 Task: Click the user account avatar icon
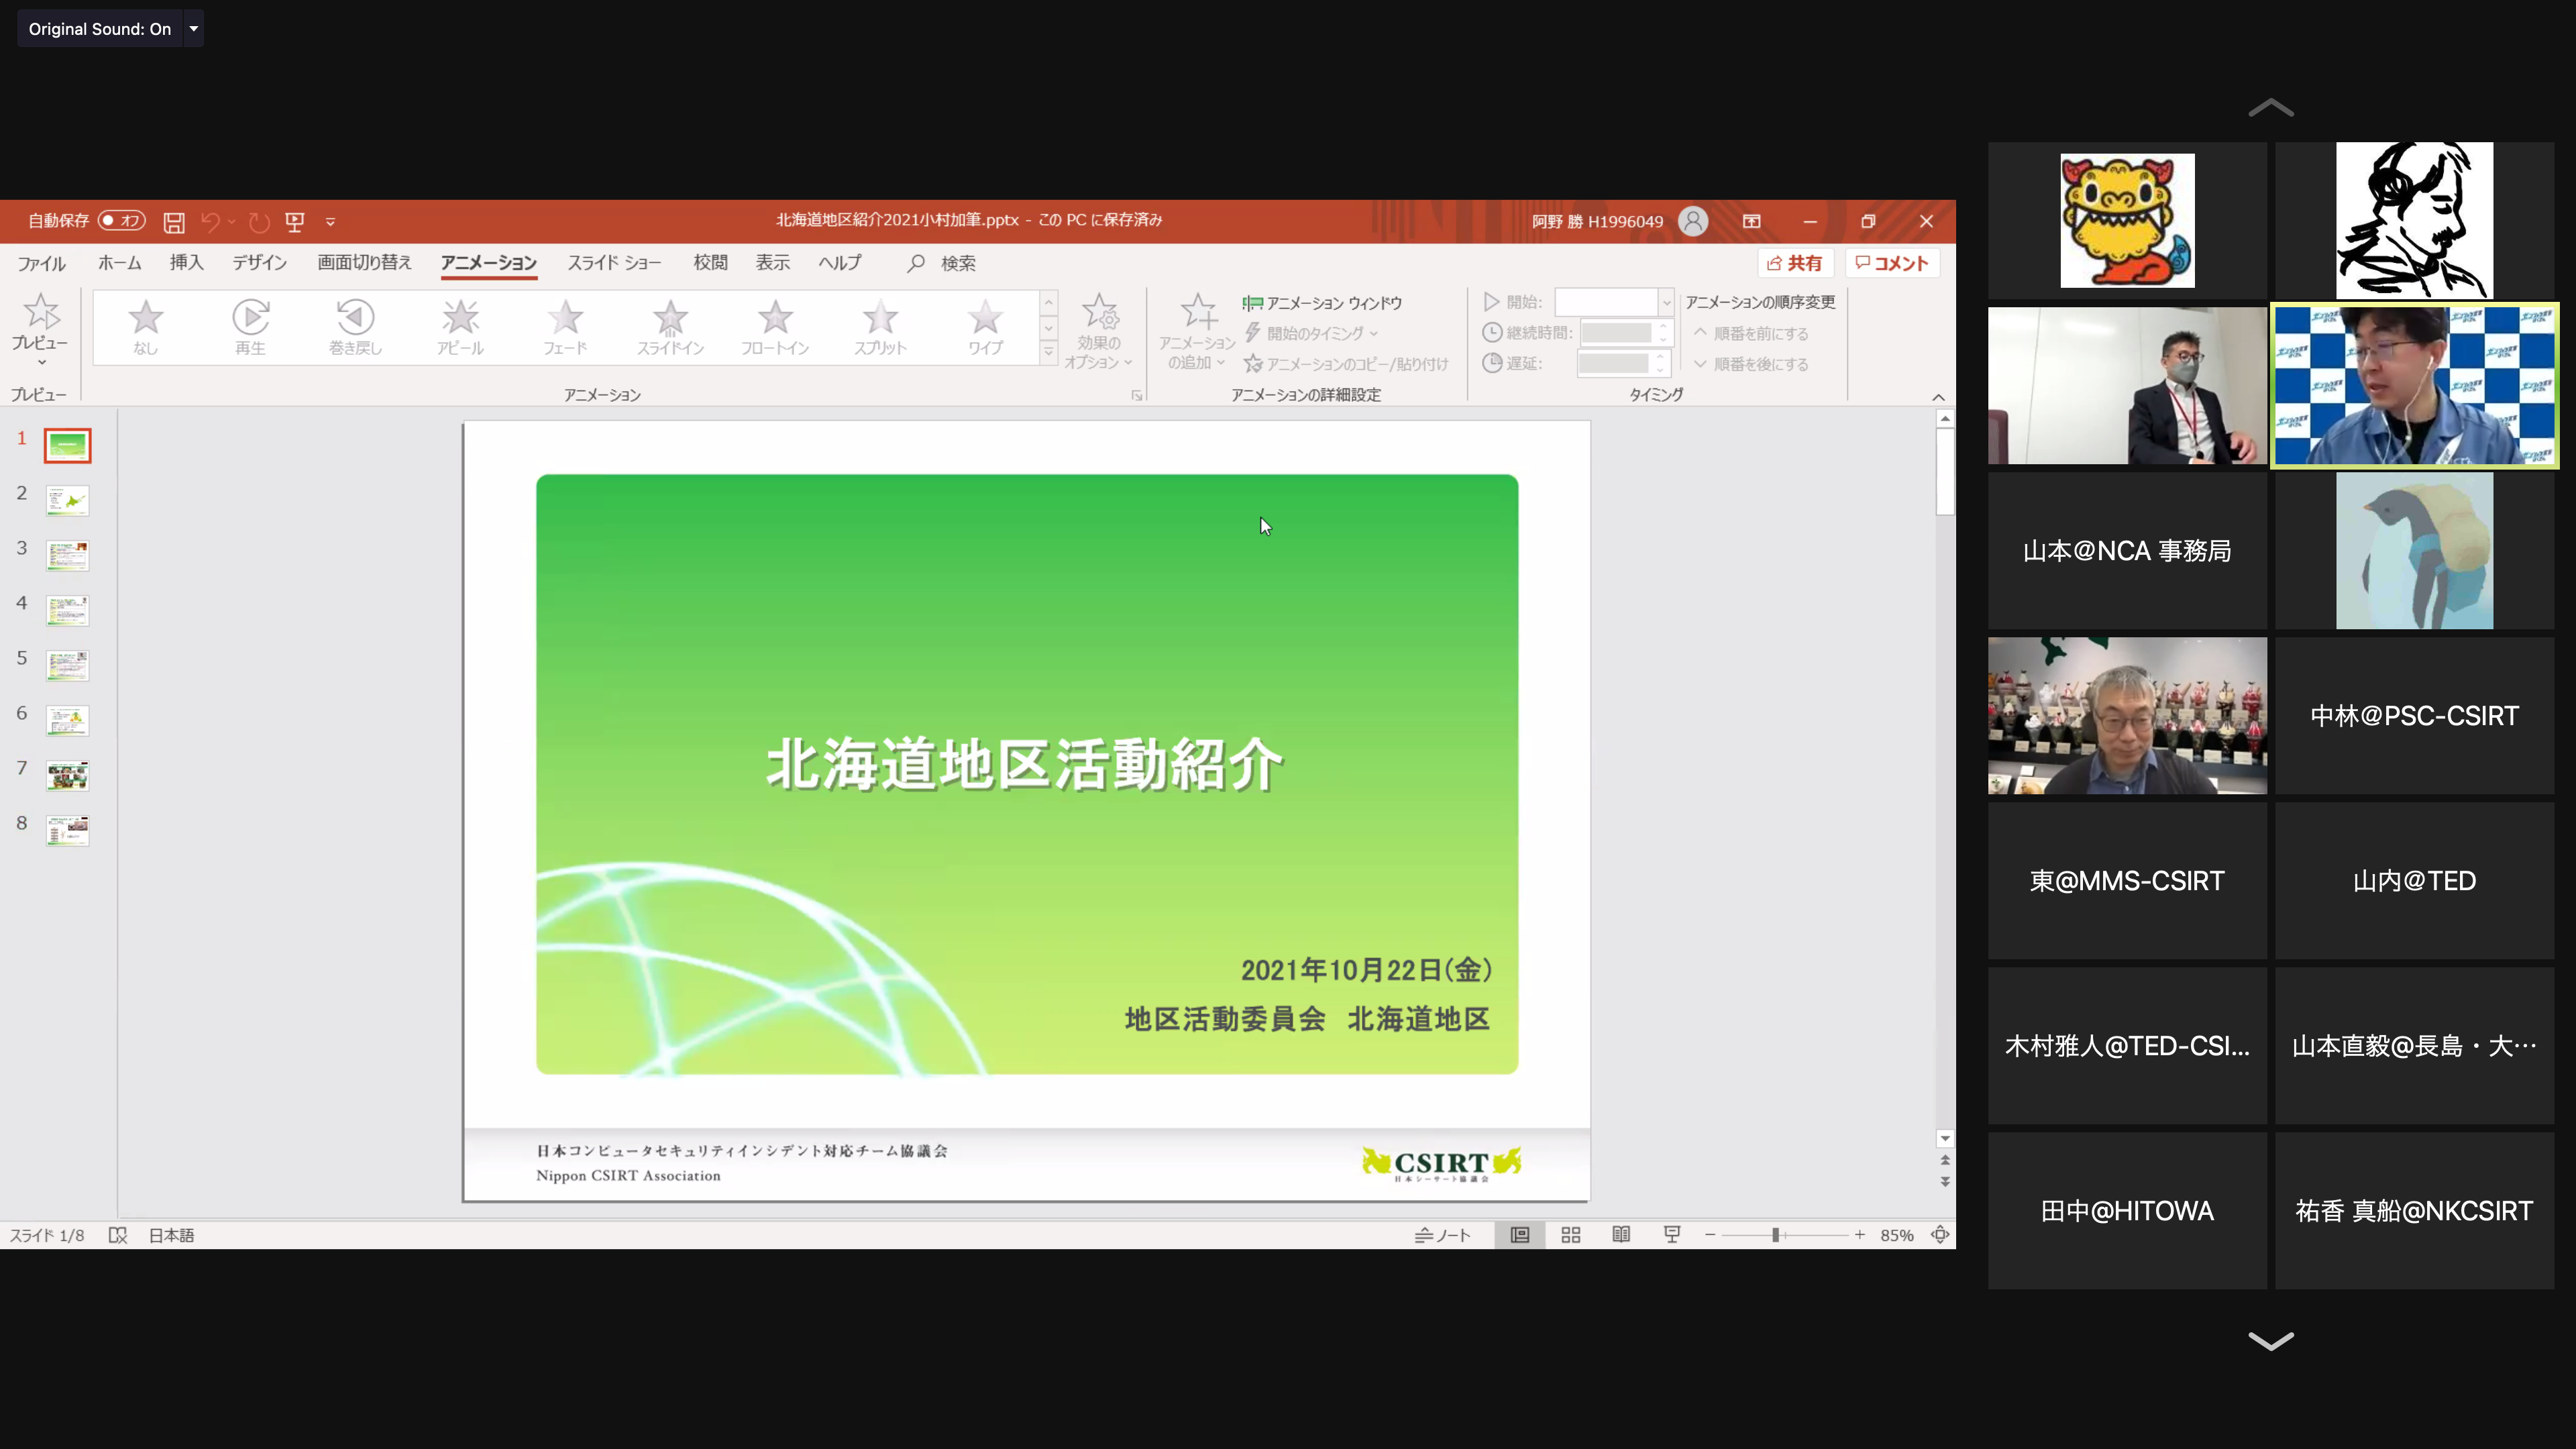[1693, 221]
